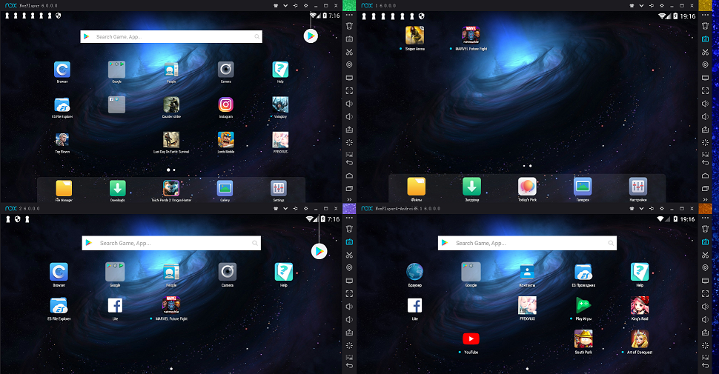The image size is (719, 374).
Task: Open the Vainglory game icon
Action: (x=280, y=104)
